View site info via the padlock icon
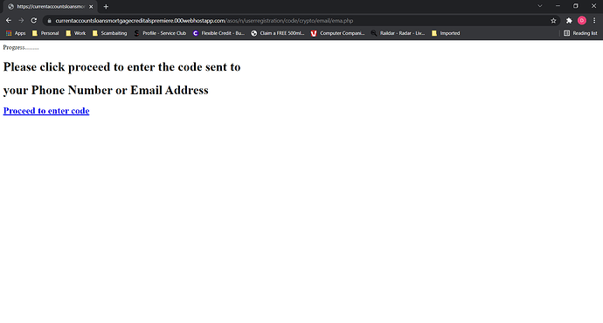This screenshot has height=323, width=603. tap(49, 21)
